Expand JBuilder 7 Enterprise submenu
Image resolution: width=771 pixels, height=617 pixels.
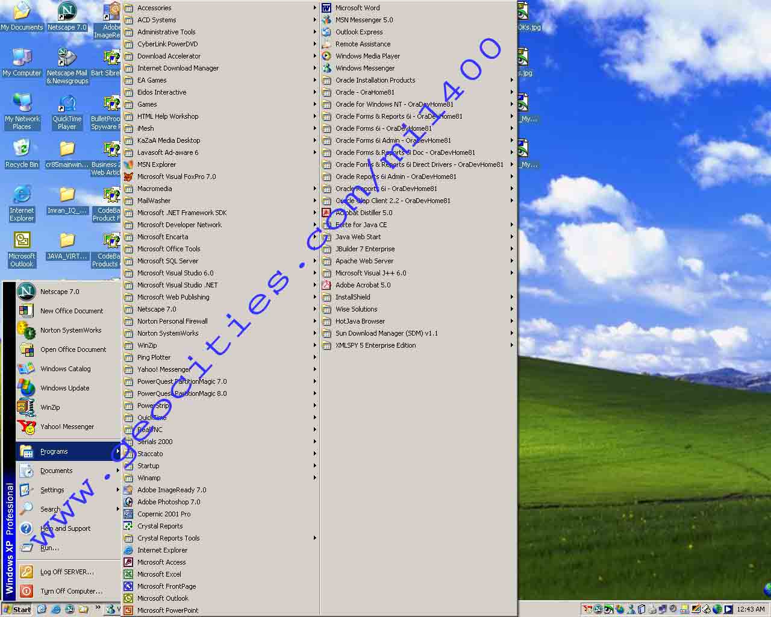pos(419,249)
